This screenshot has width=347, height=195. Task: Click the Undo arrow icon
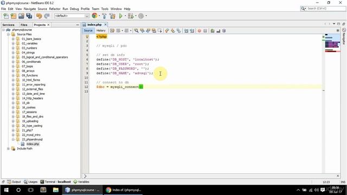click(39, 16)
